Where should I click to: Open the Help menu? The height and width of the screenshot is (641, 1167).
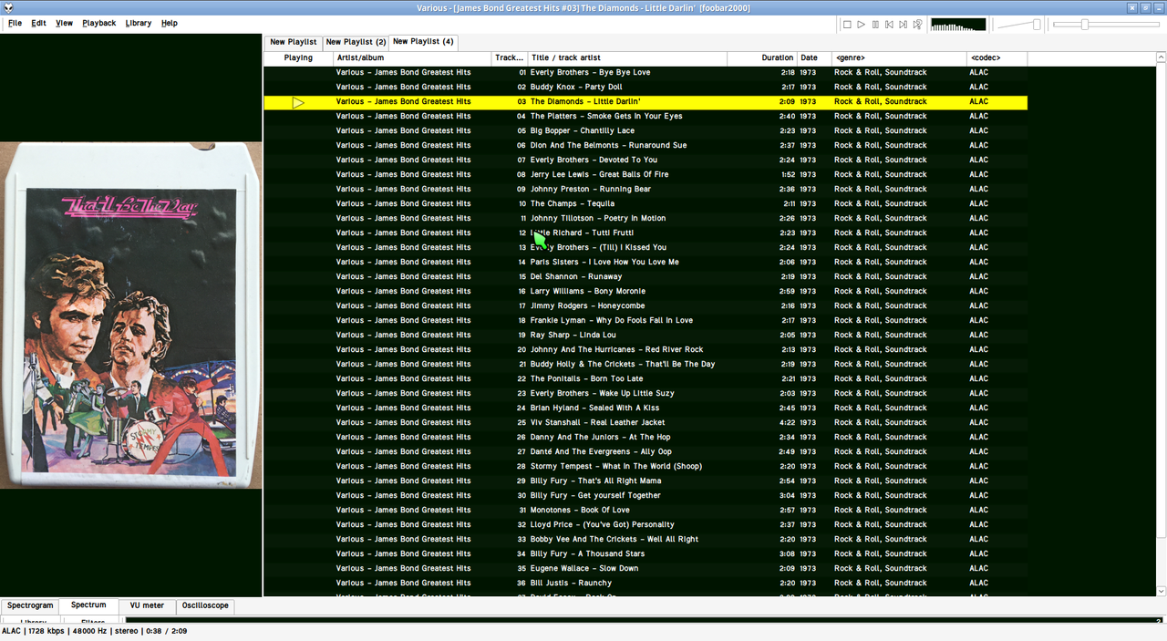pyautogui.click(x=170, y=23)
